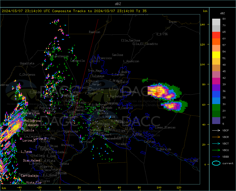Image resolution: width=236 pixels, height=191 pixels.
Task: Click the Tres_Mayo label
Action: (x=95, y=71)
